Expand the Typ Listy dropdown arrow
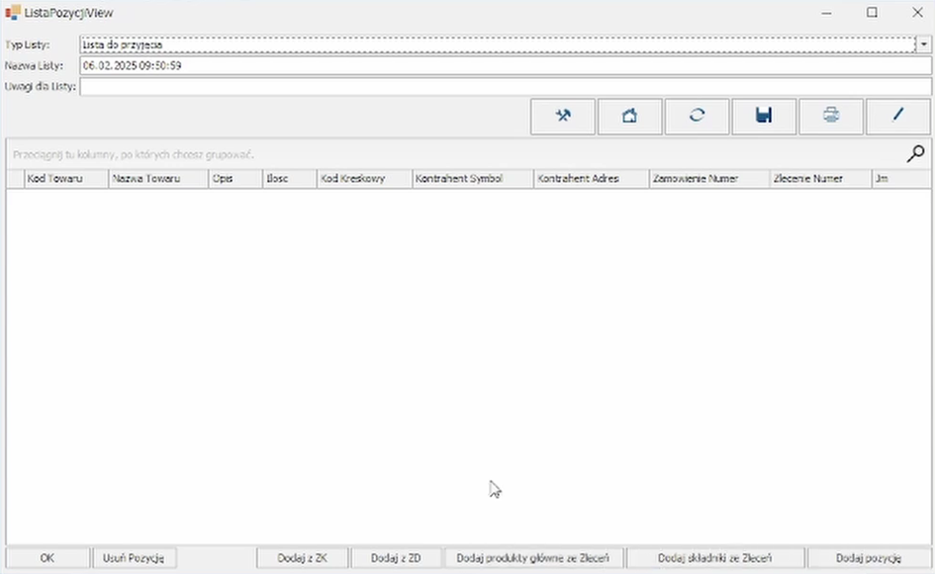This screenshot has width=935, height=574. (922, 44)
